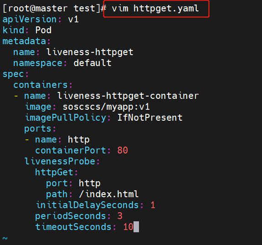Screen dimensions: 262x245
Task: Click the vim httpget.yaml command text
Action: coord(155,9)
